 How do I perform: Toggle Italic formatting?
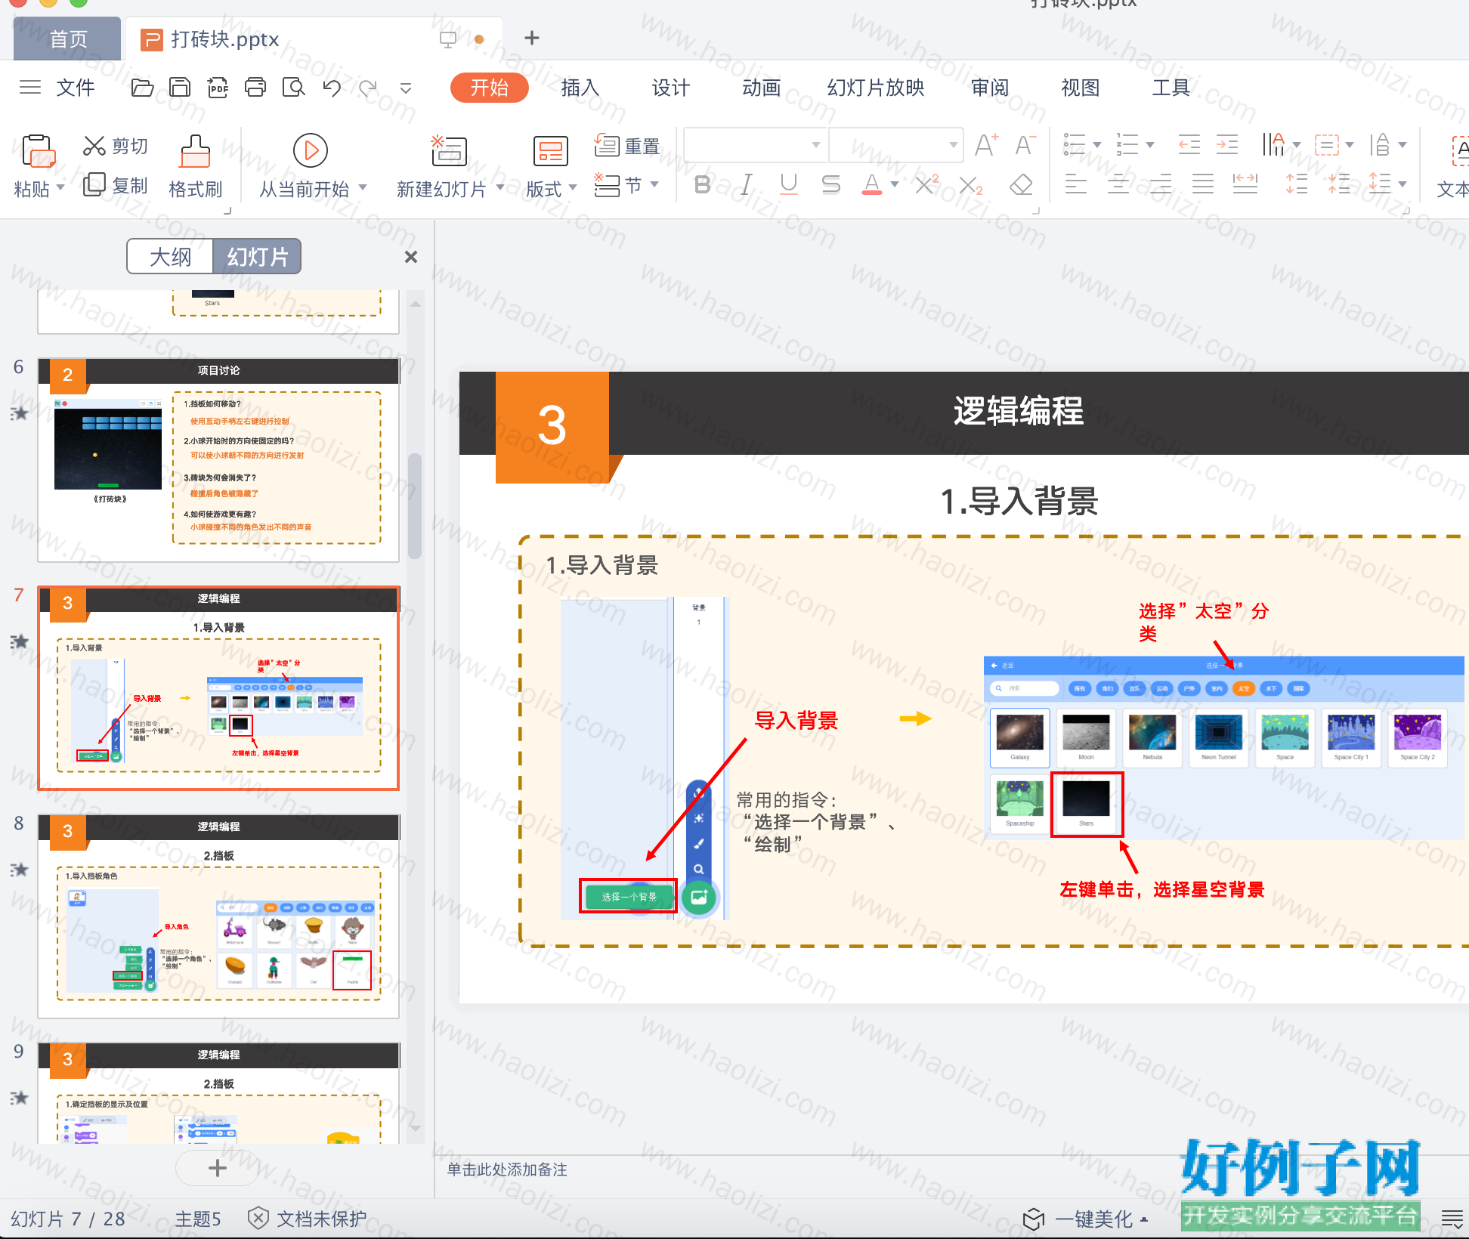click(746, 185)
